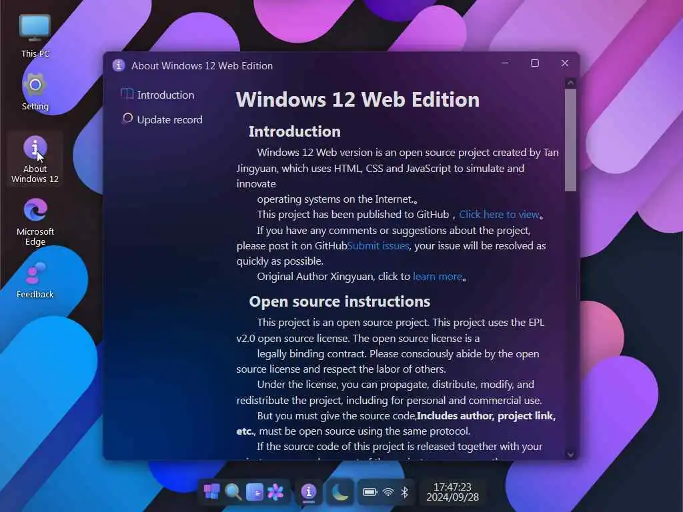
Task: Click the 'About Windows 12 Web Edition' title text
Action: 202,66
